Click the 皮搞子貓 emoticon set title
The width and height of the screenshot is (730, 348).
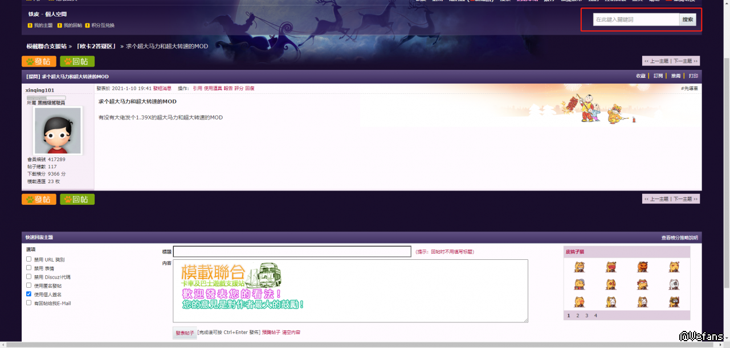click(x=574, y=251)
